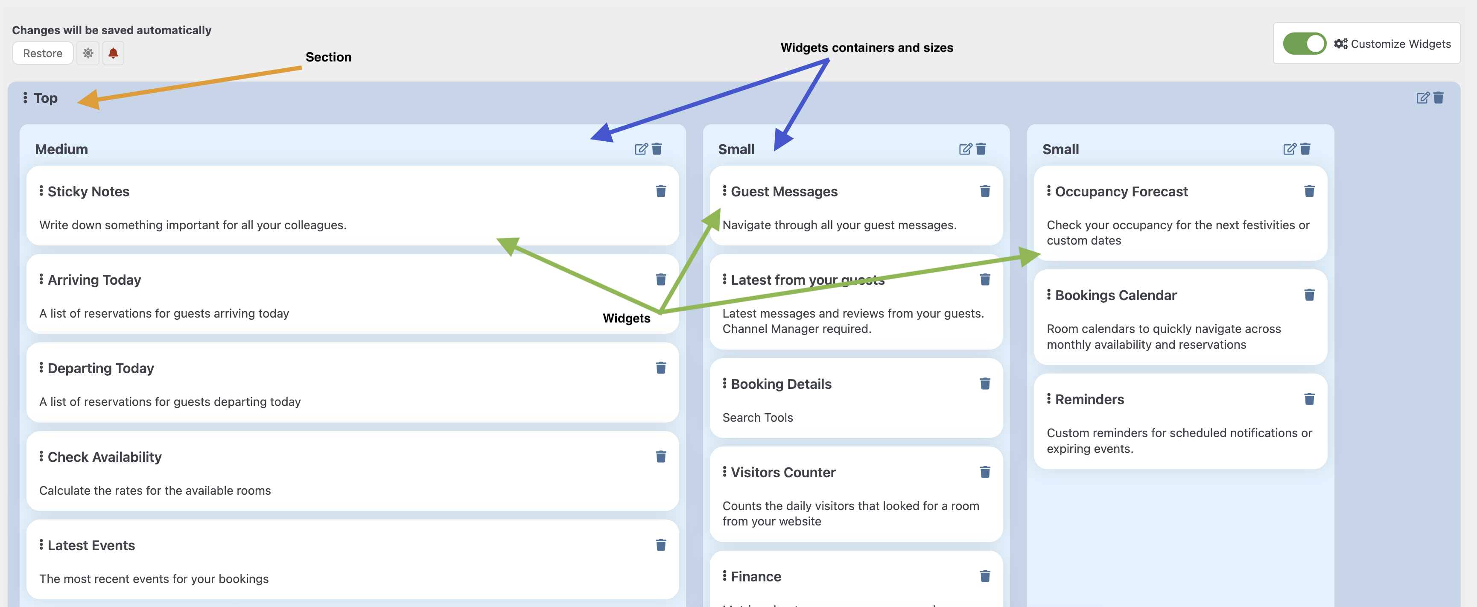
Task: Remove the Guest Messages widget
Action: [985, 191]
